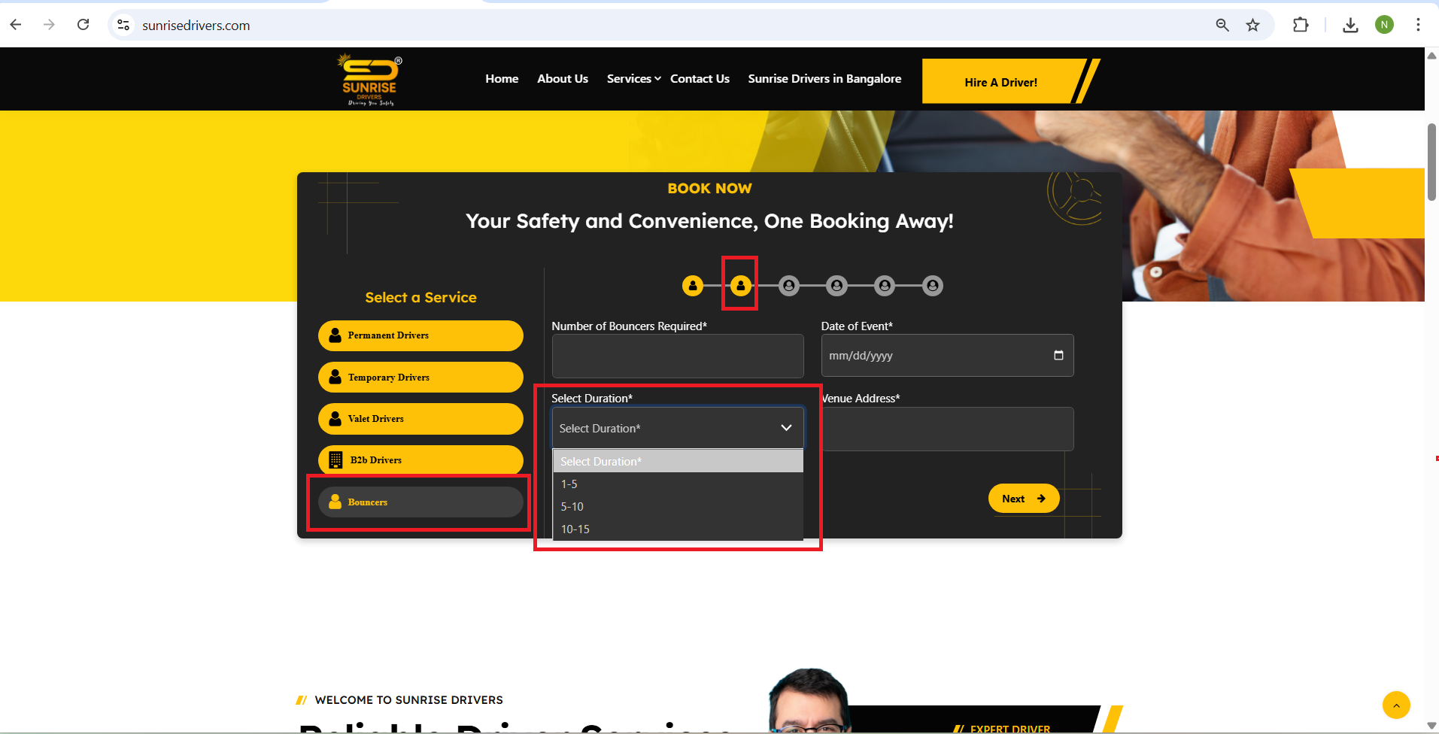
Task: Bookmark this page with star icon
Action: tap(1252, 25)
